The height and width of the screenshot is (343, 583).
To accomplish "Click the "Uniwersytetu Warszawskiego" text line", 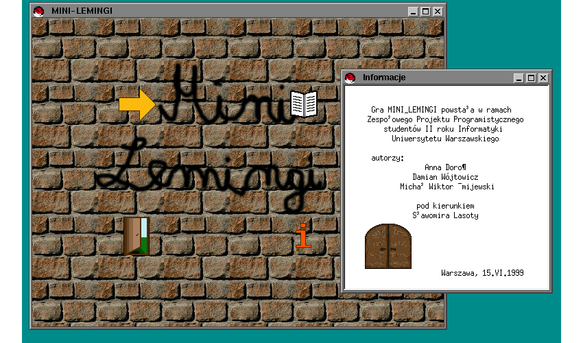I will point(445,138).
